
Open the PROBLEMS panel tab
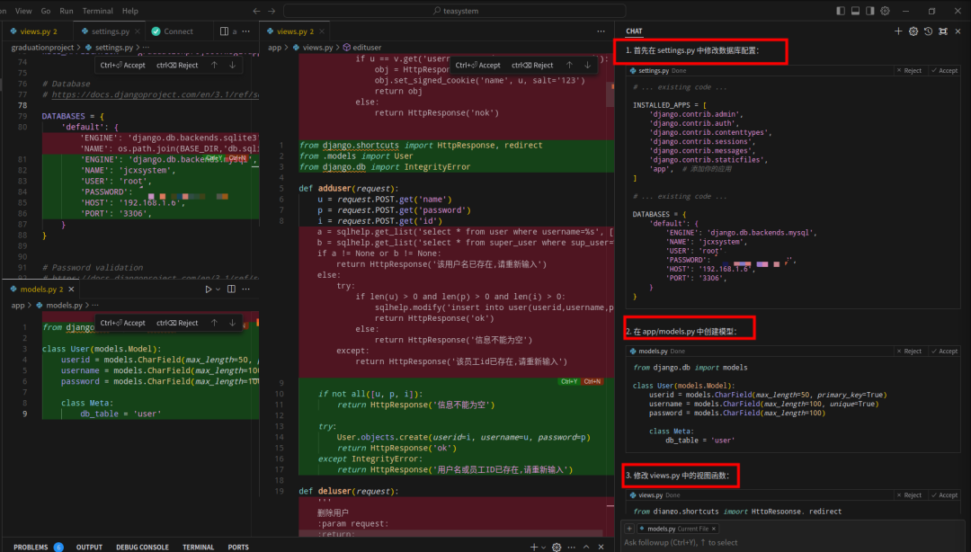(x=31, y=547)
